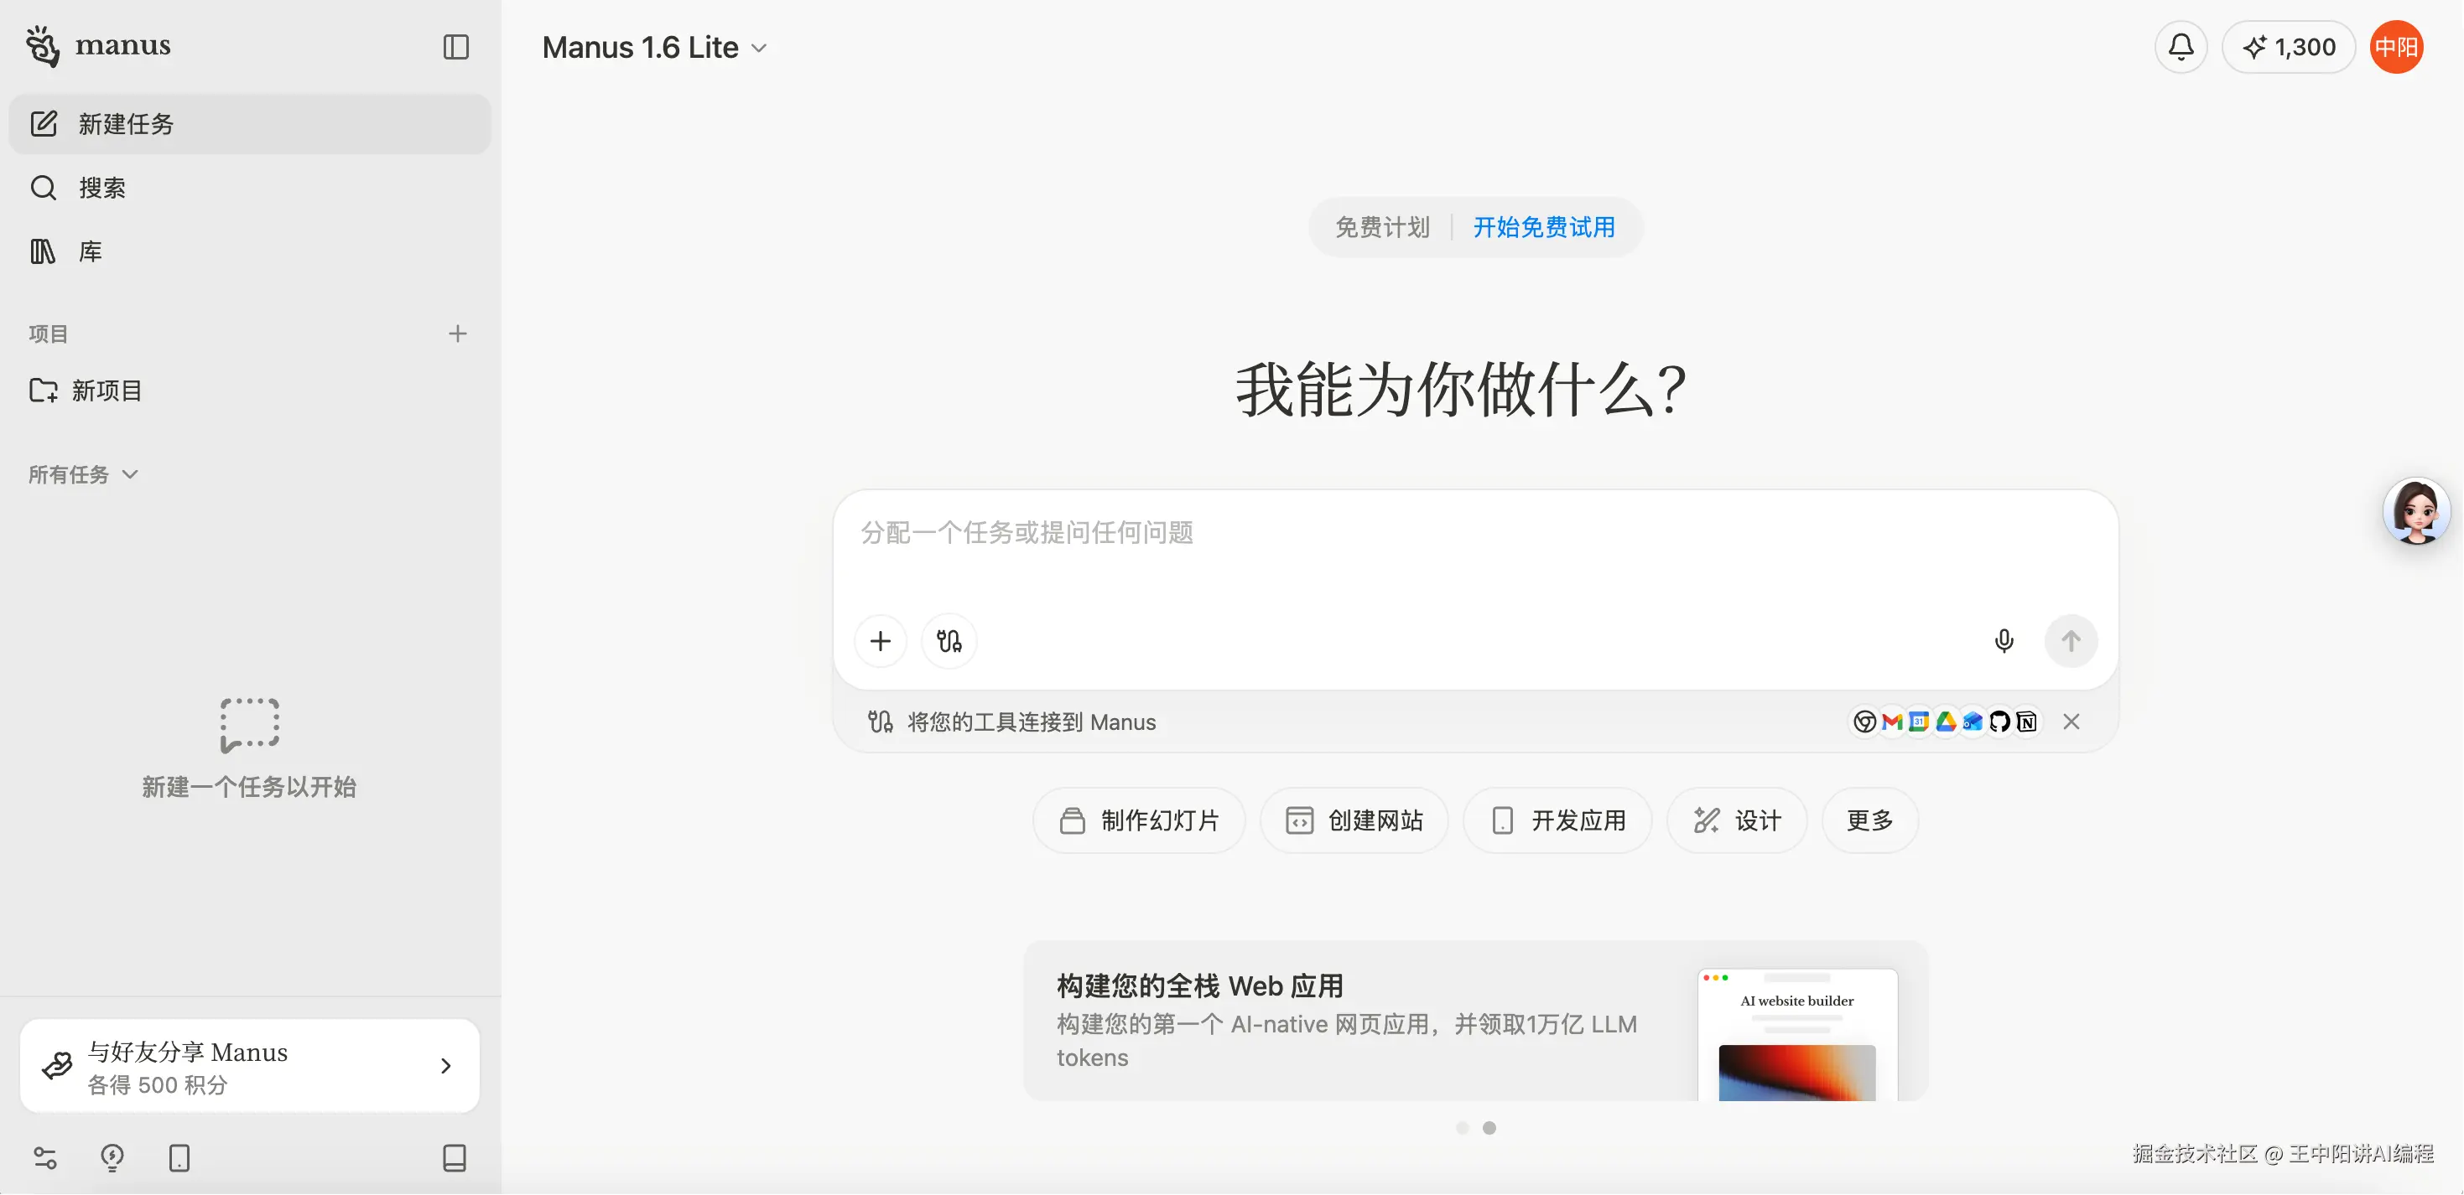This screenshot has width=2464, height=1195.
Task: Click the plus attachment button in input box
Action: pyautogui.click(x=880, y=640)
